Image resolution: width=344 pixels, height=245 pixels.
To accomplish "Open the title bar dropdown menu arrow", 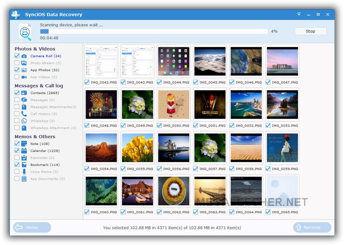I will point(299,14).
